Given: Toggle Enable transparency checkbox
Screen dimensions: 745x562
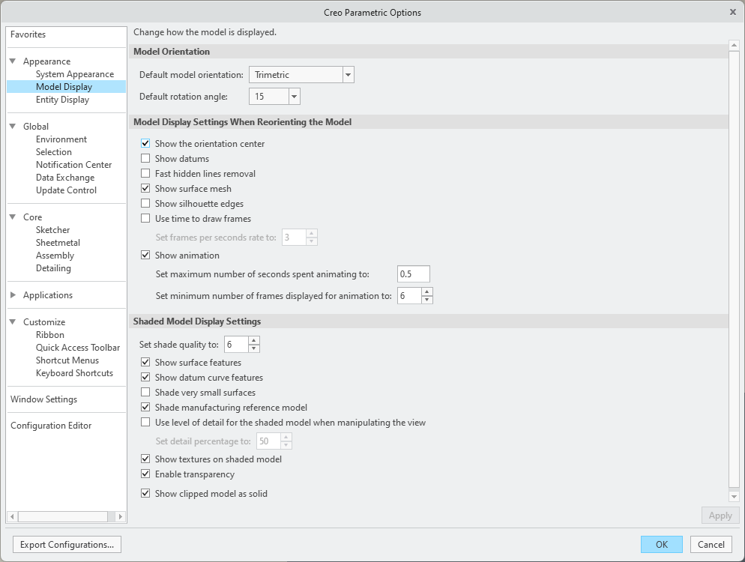Looking at the screenshot, I should pos(145,474).
